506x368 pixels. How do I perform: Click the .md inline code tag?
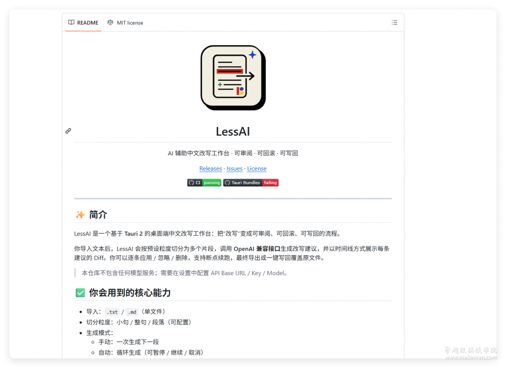132,312
